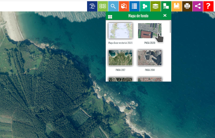Click the 'PNOA 2017' label text
Viewport: 215px width, 138px height.
pyautogui.click(x=120, y=70)
